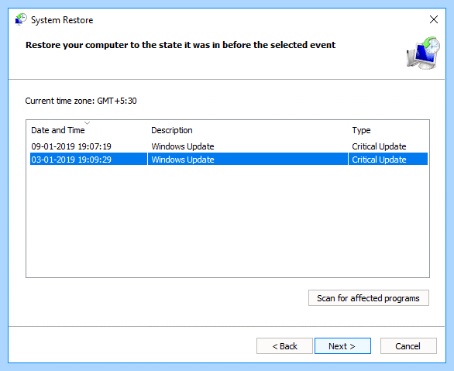Close the System Restore dialog
Screen dimensions: 454x371
(433, 19)
